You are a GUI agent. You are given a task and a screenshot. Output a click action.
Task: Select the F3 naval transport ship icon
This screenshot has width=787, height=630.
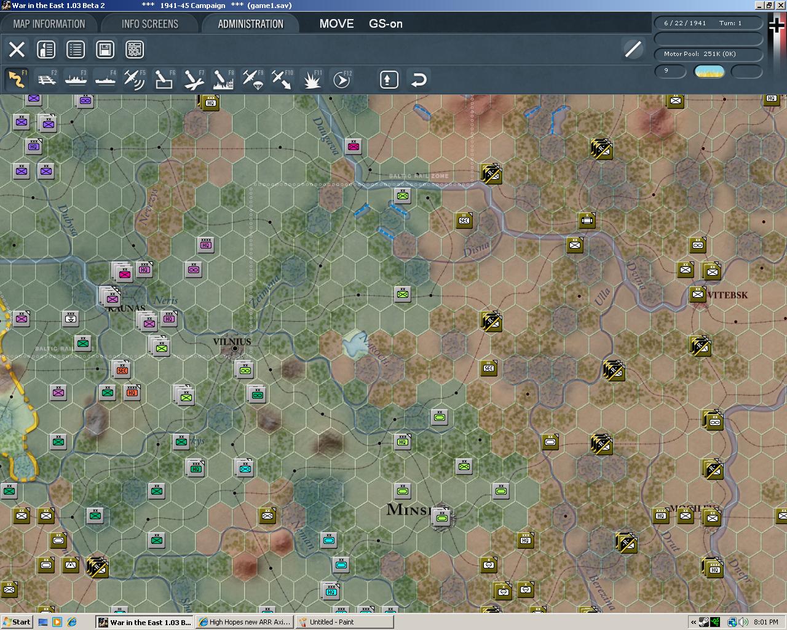76,79
